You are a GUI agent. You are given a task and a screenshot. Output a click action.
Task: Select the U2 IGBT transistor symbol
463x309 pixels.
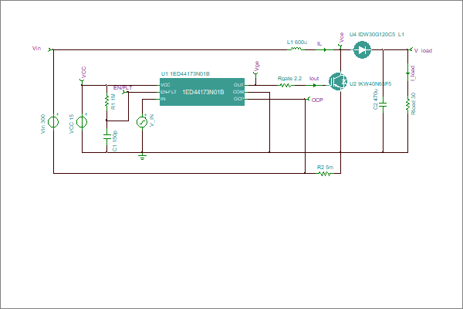click(x=338, y=81)
